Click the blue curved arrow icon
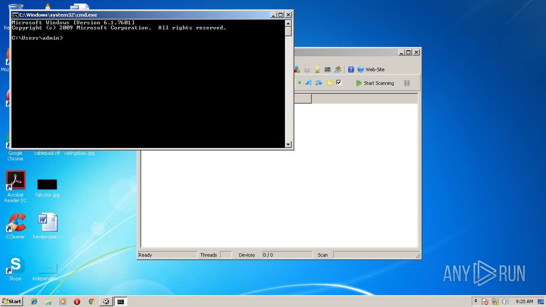 [x=319, y=83]
